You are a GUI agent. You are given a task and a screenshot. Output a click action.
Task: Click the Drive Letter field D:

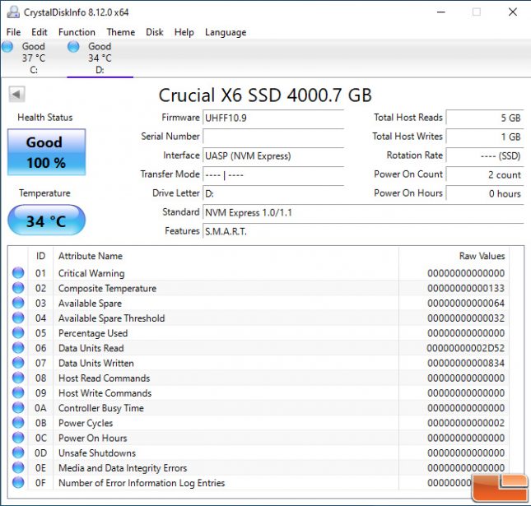(273, 193)
